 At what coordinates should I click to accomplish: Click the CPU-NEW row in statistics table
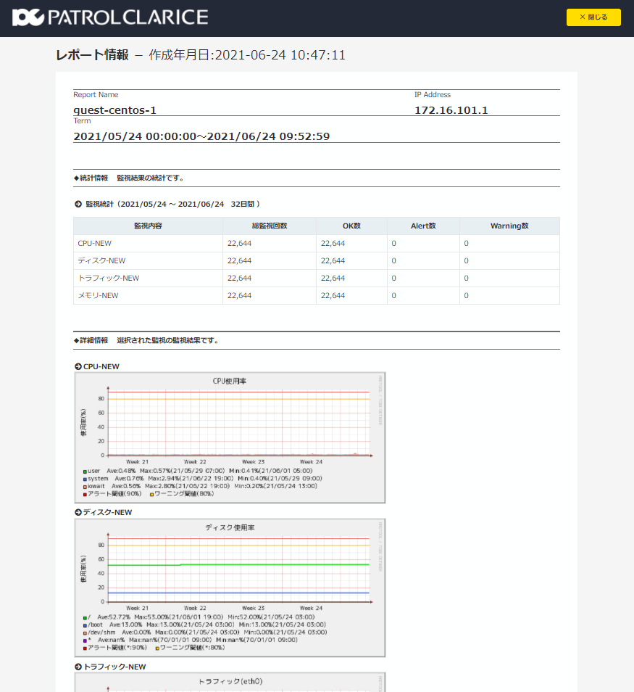(x=317, y=243)
